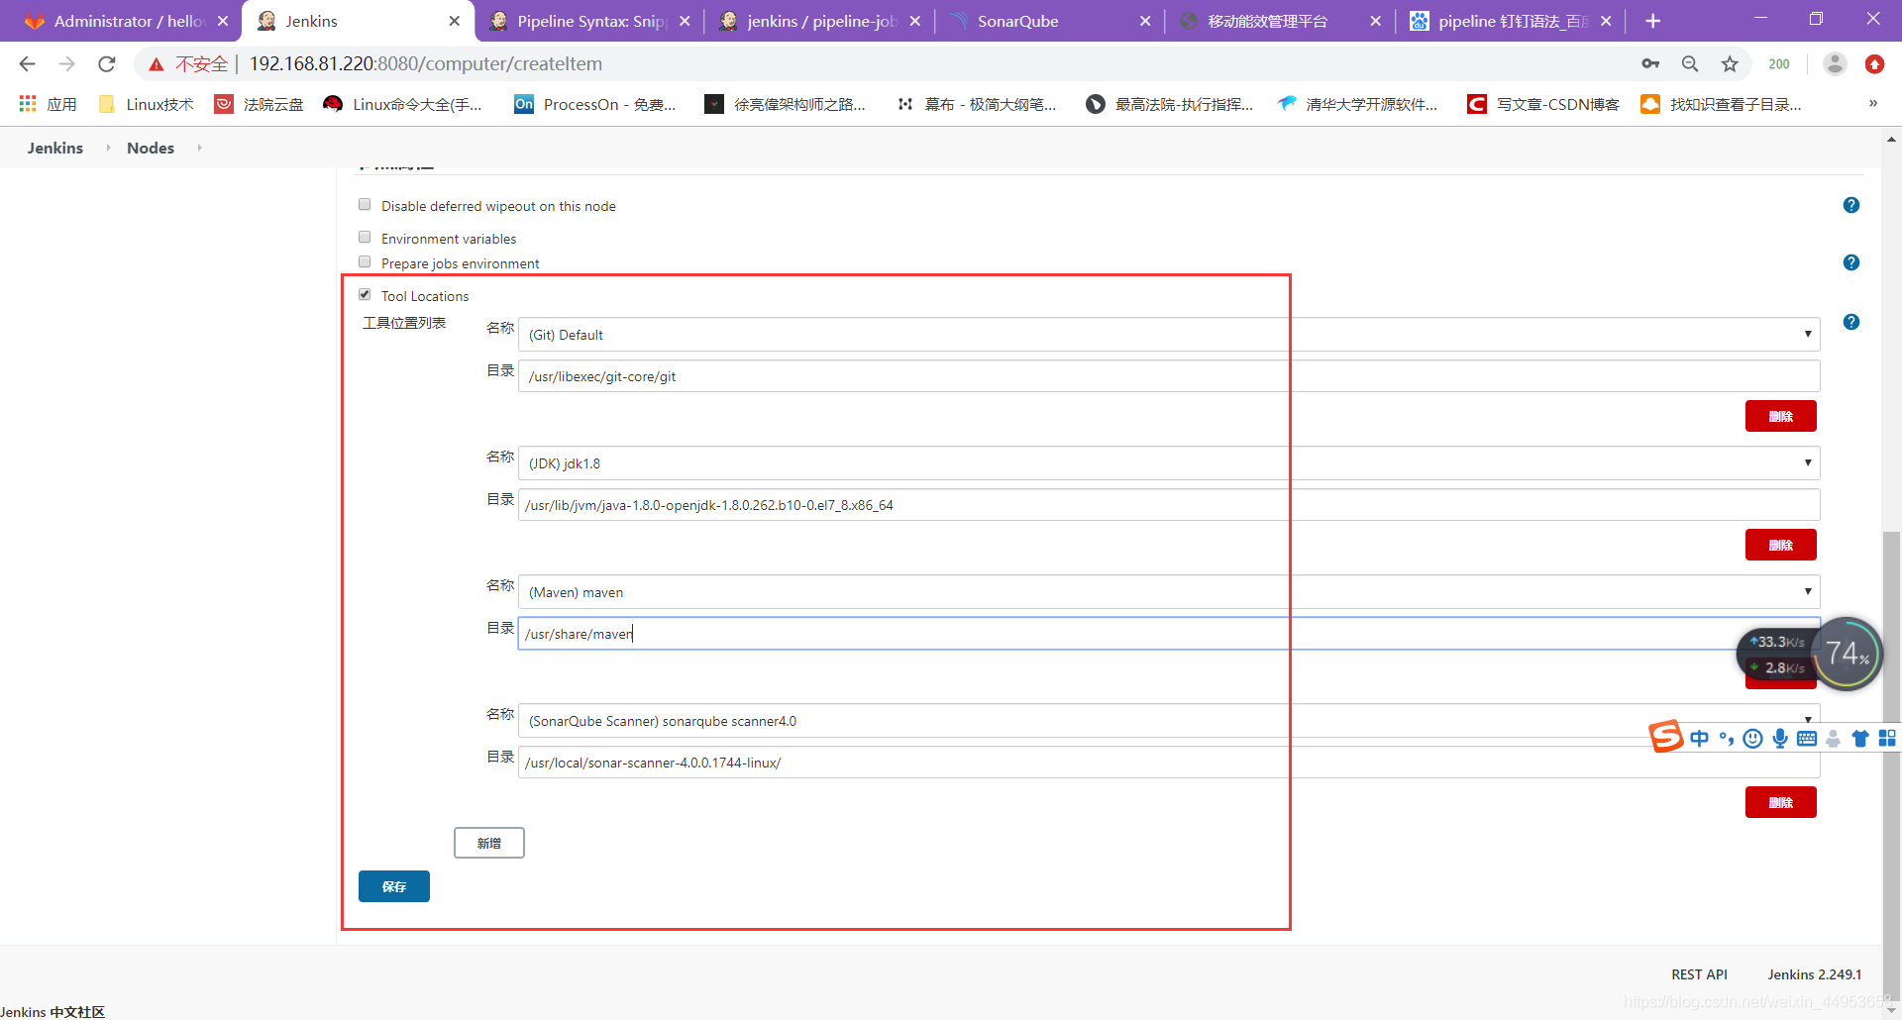Close the SonarQube tab
The width and height of the screenshot is (1902, 1020).
point(1145,21)
